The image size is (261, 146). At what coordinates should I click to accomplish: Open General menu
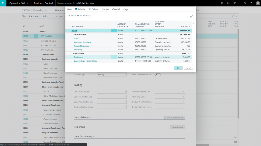[x=116, y=9]
